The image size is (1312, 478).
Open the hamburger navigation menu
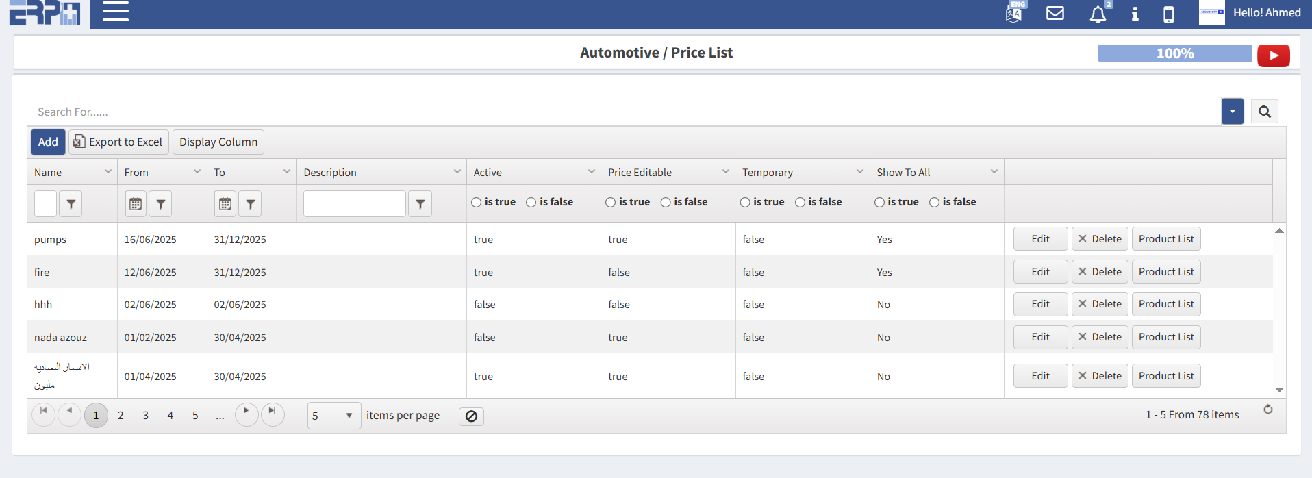(x=115, y=12)
